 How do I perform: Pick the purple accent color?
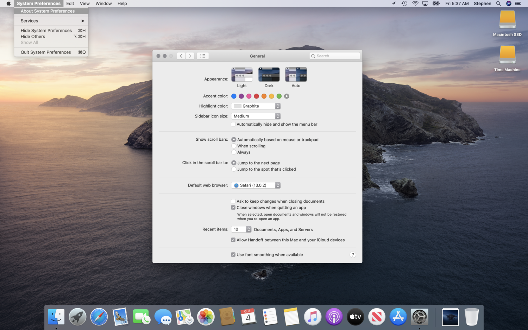tap(241, 96)
